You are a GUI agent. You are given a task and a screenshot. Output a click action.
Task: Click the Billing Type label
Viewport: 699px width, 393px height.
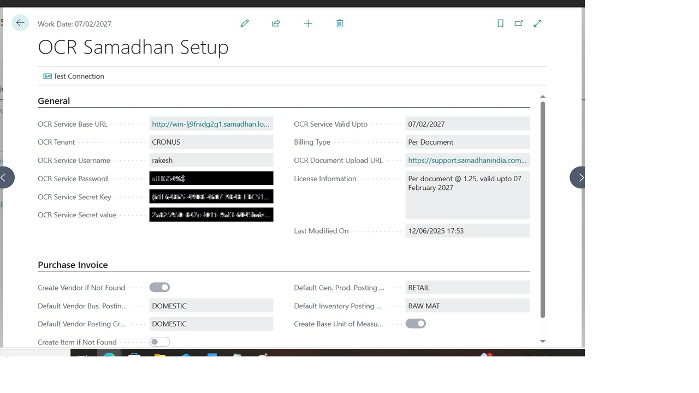[312, 142]
